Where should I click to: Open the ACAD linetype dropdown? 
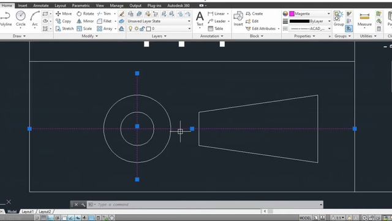[310, 29]
